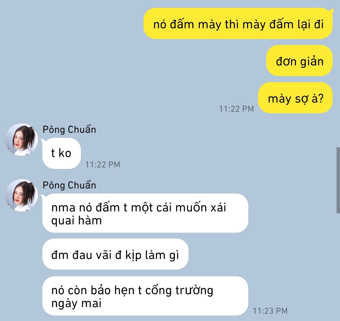Image resolution: width=340 pixels, height=321 pixels.
Task: Click the words 'quai hàm' in the message
Action: pos(76,221)
